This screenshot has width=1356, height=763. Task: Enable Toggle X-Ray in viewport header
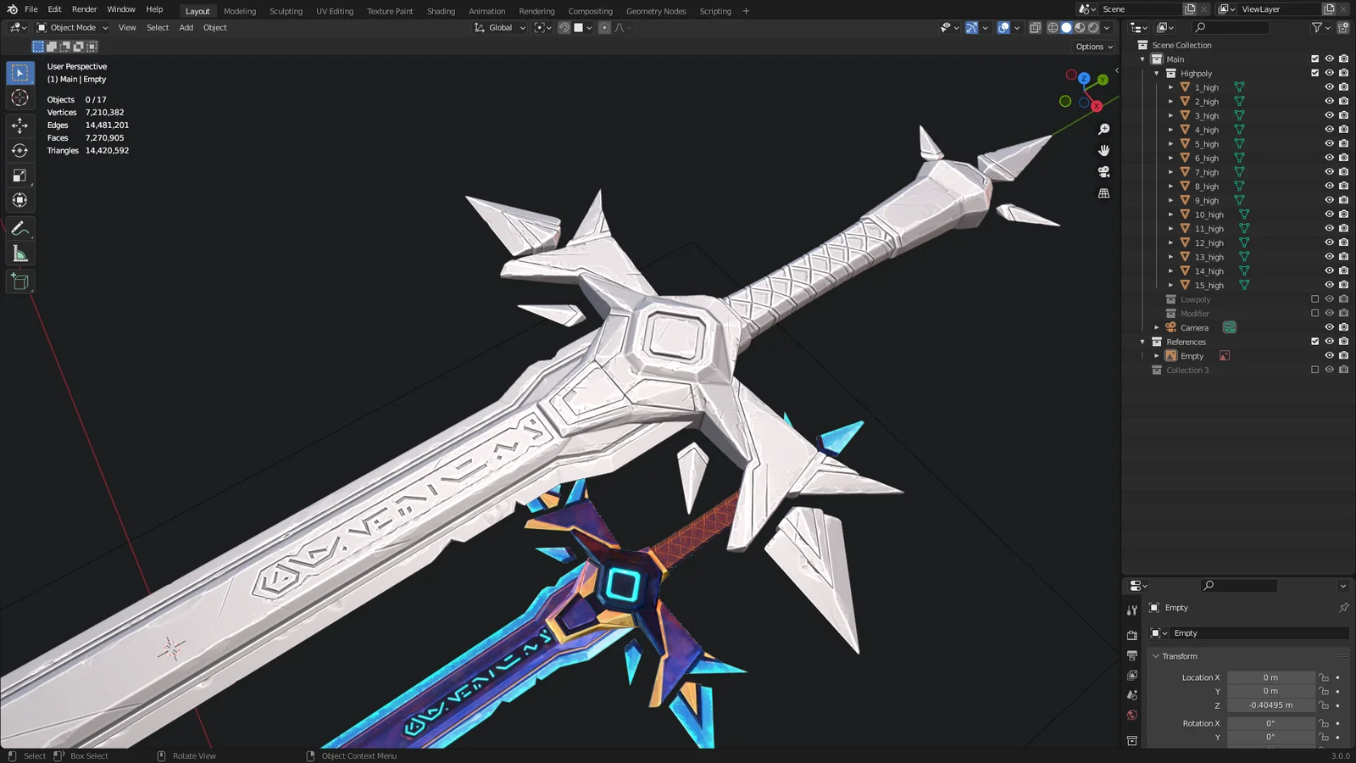1035,27
